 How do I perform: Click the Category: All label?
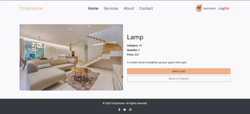click(x=134, y=46)
